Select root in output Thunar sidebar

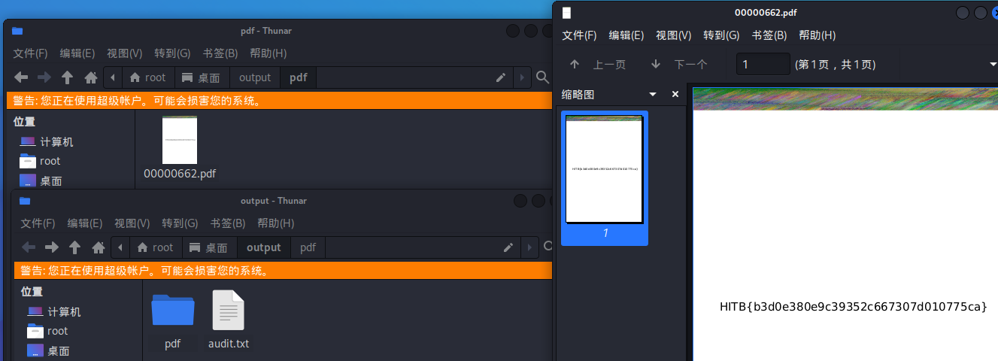pyautogui.click(x=48, y=331)
